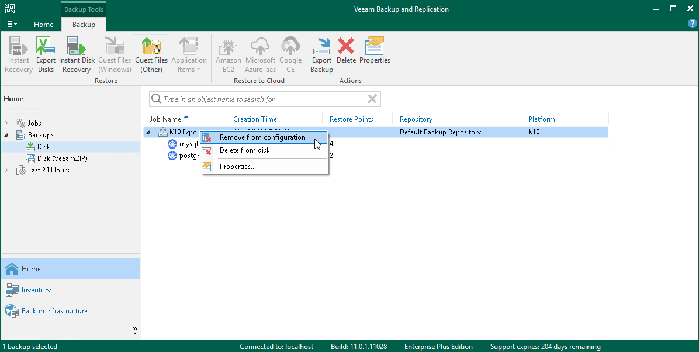
Task: Click the Remove from configuration icon
Action: (x=206, y=137)
